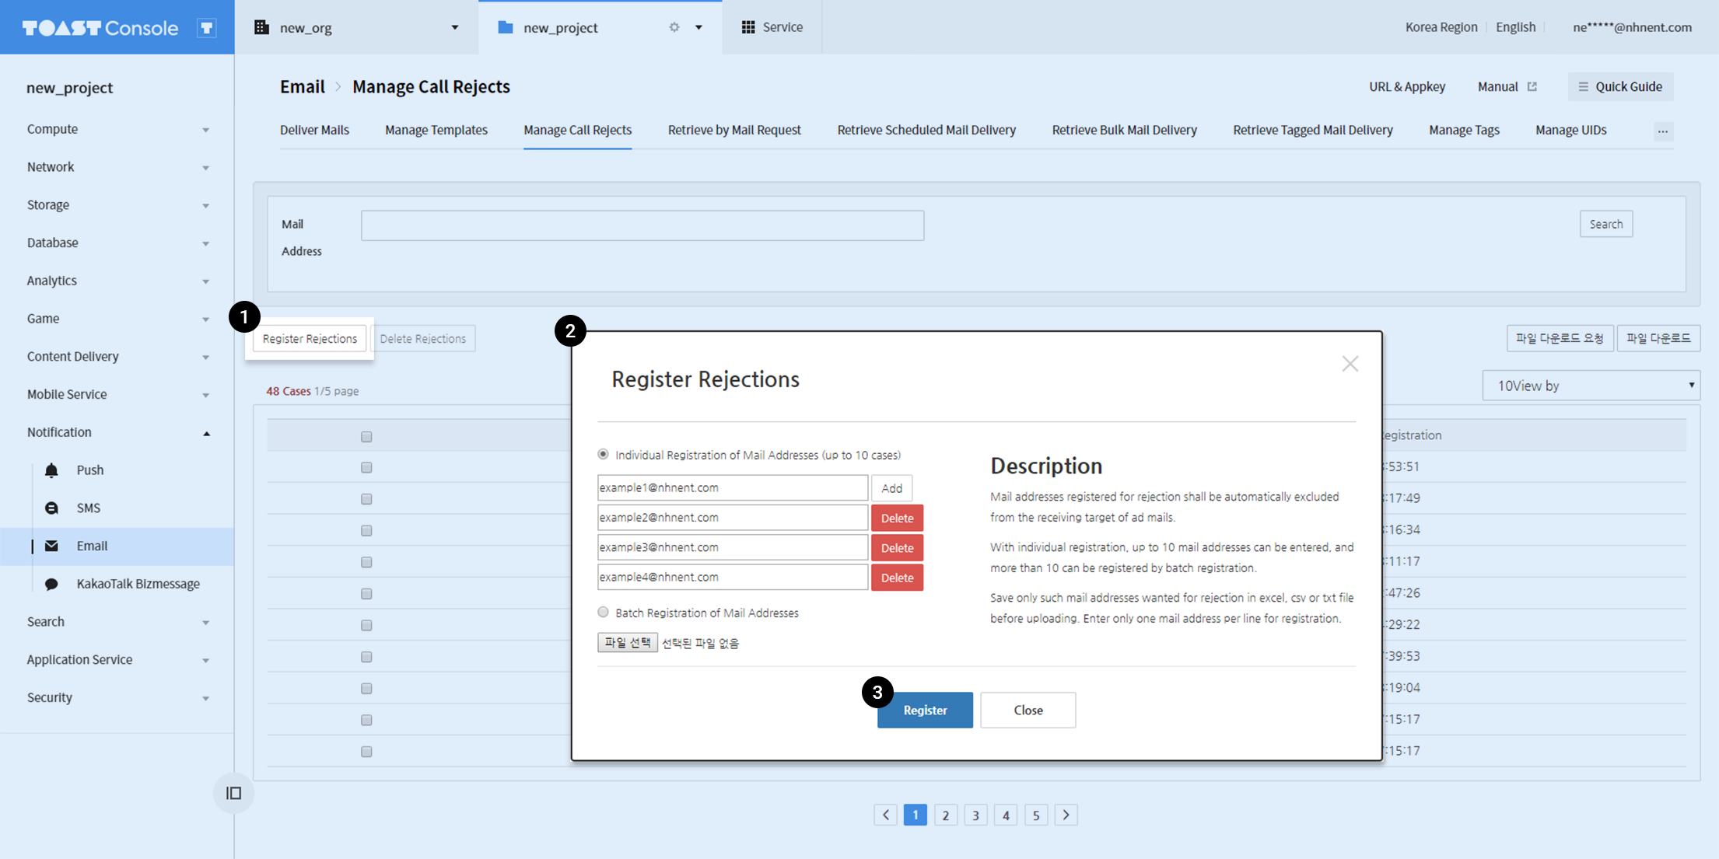Collapse sidebar with panel toggle icon
1719x859 pixels.
[233, 793]
